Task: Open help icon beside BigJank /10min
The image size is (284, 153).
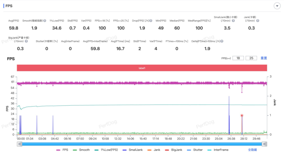Action: (x=26, y=41)
